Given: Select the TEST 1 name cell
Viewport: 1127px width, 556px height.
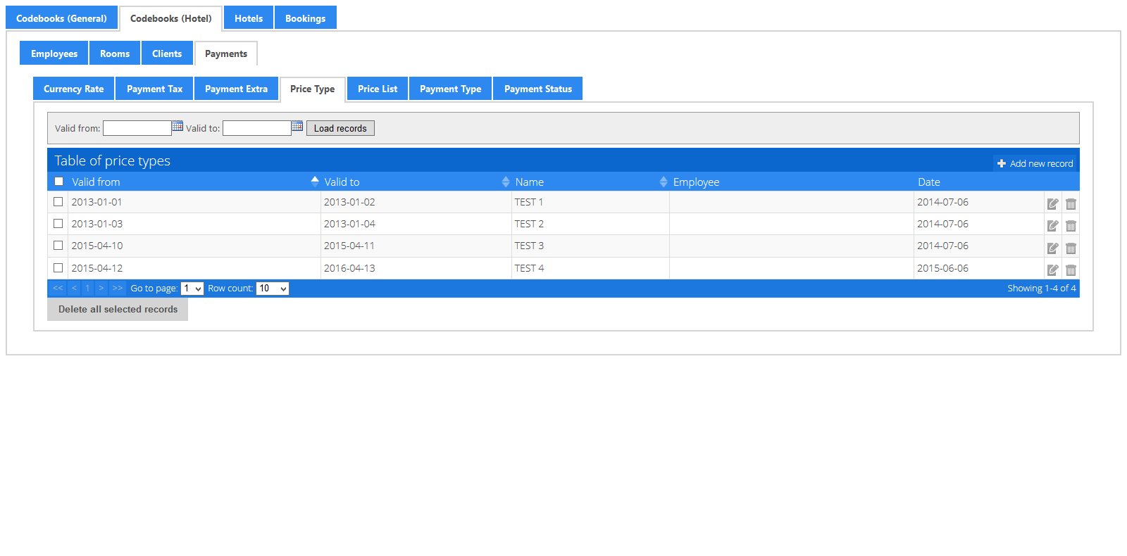Looking at the screenshot, I should click(590, 202).
